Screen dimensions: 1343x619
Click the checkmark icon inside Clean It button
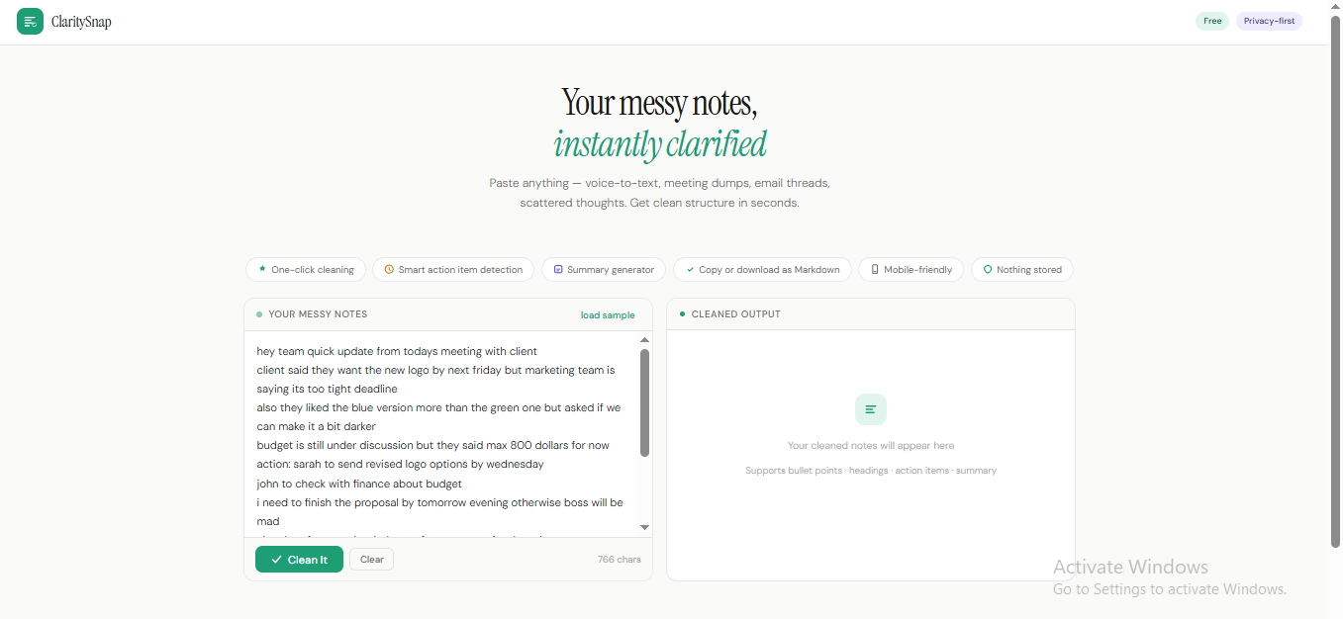(276, 559)
